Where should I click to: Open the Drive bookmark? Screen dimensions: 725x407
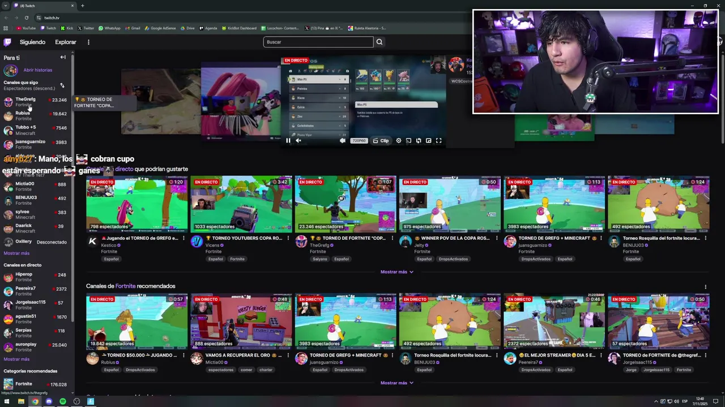187,28
